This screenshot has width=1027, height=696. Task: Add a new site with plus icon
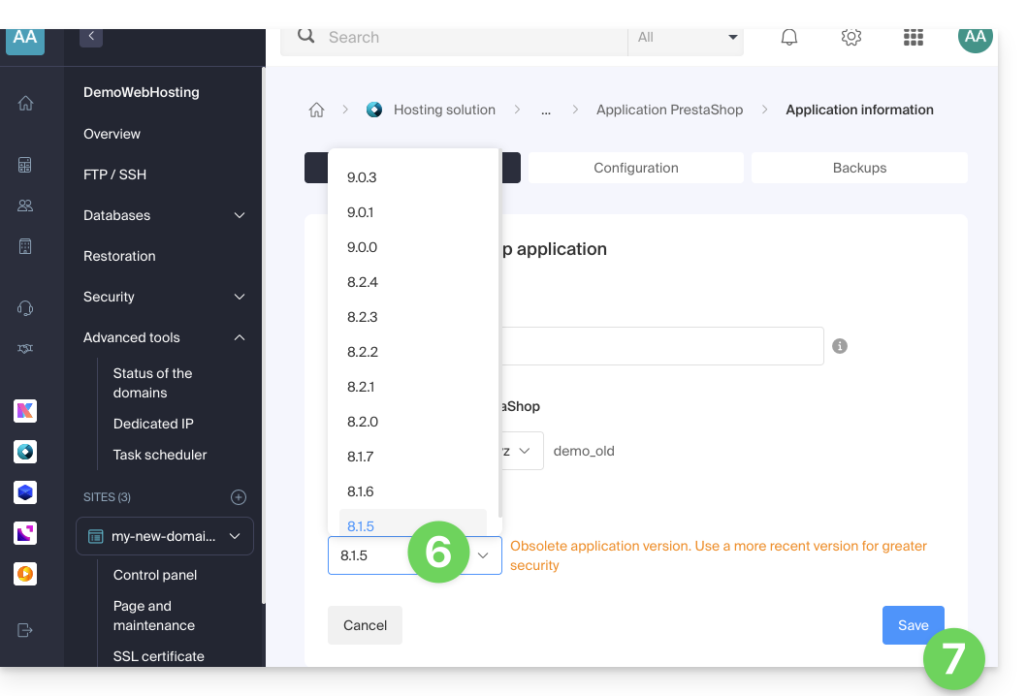pyautogui.click(x=239, y=497)
